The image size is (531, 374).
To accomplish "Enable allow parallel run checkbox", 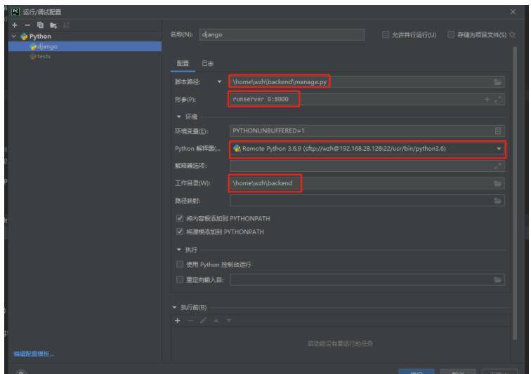I will [386, 34].
